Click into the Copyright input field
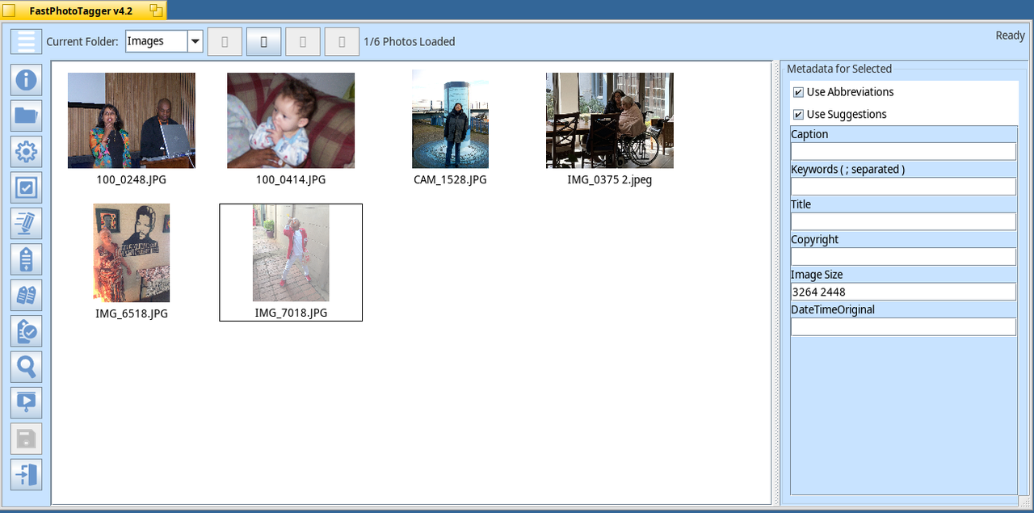 click(903, 256)
